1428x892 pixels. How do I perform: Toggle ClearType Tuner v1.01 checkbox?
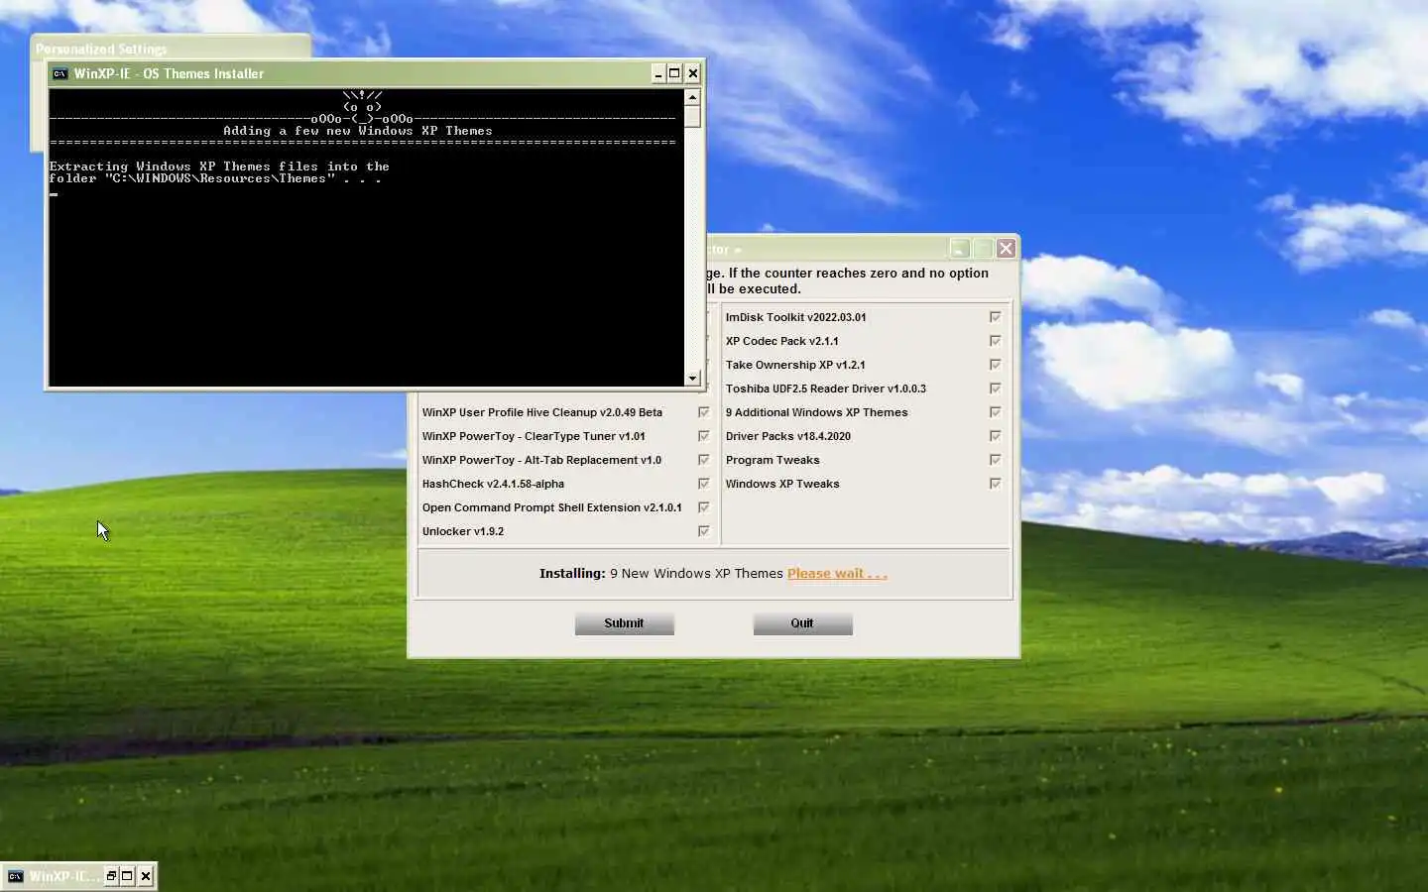[x=703, y=436]
